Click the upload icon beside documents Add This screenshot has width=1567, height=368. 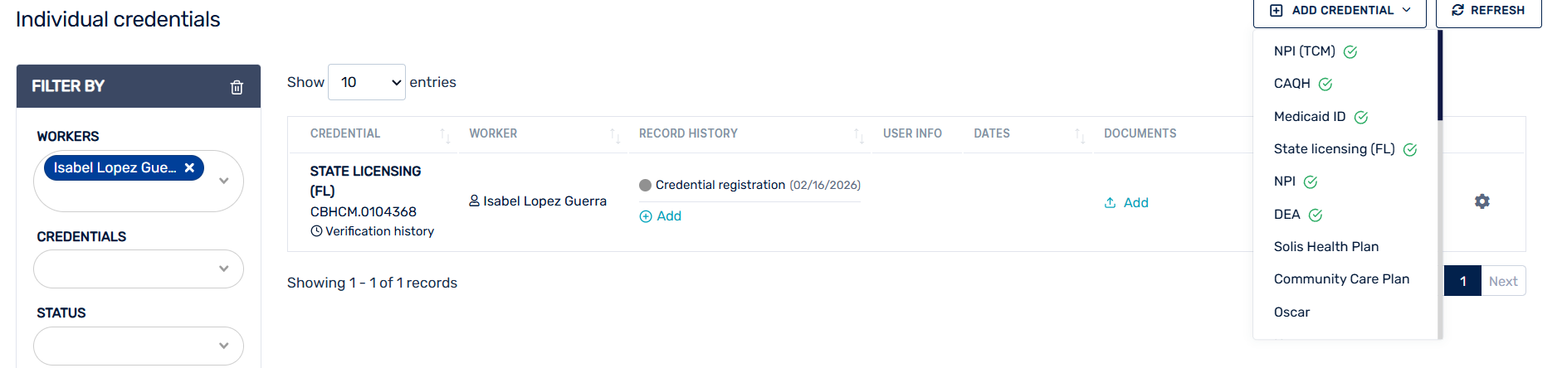pos(1110,203)
